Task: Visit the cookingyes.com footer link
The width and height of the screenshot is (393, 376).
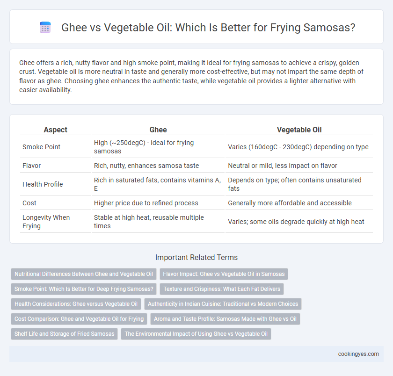Action: pyautogui.click(x=358, y=354)
